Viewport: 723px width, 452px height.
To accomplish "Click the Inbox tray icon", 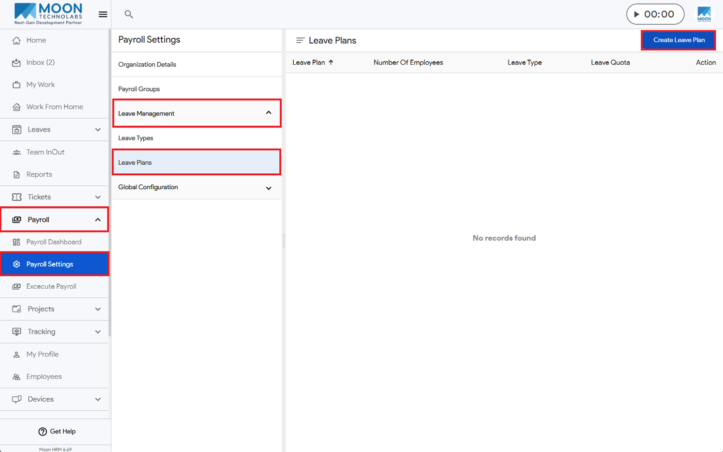I will (x=17, y=63).
